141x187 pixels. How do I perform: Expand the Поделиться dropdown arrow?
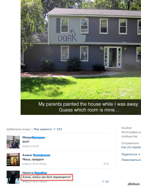[139, 155]
